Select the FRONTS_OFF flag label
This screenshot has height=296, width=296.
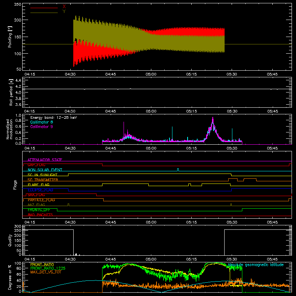coord(39,210)
